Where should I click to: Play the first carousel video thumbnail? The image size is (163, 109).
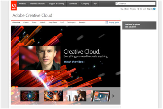[x=30, y=96]
